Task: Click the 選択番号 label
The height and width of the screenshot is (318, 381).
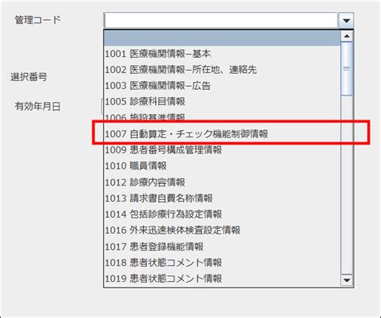Action: pyautogui.click(x=29, y=77)
